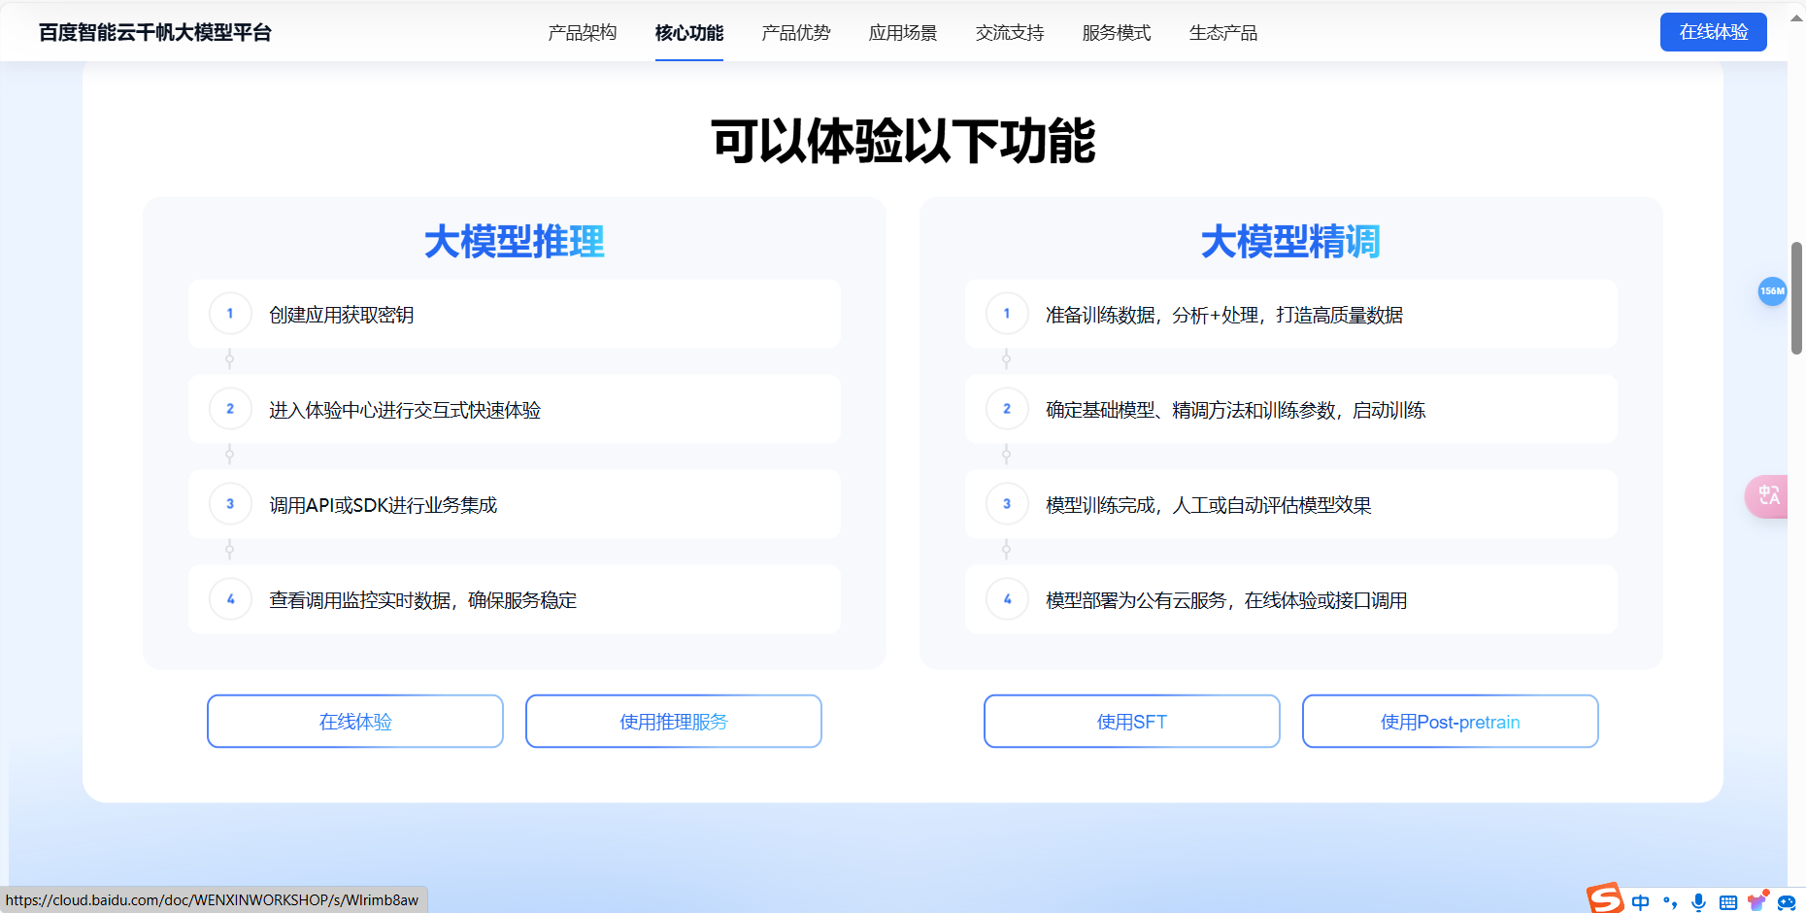Click the comma punctuation icon in the tray
1806x913 pixels.
click(1670, 901)
